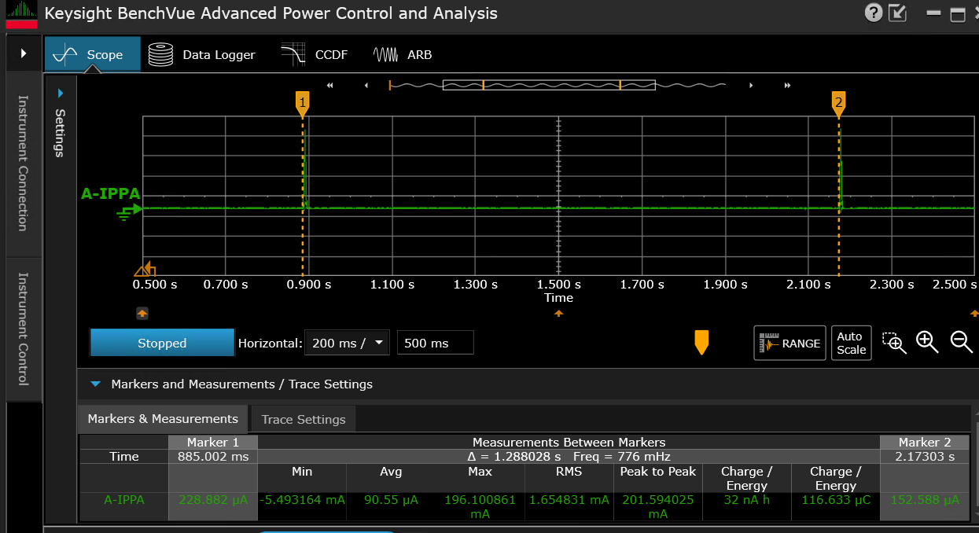Screen dimensions: 979x533
Task: Open the Instrument Connection side panel
Action: [23, 163]
